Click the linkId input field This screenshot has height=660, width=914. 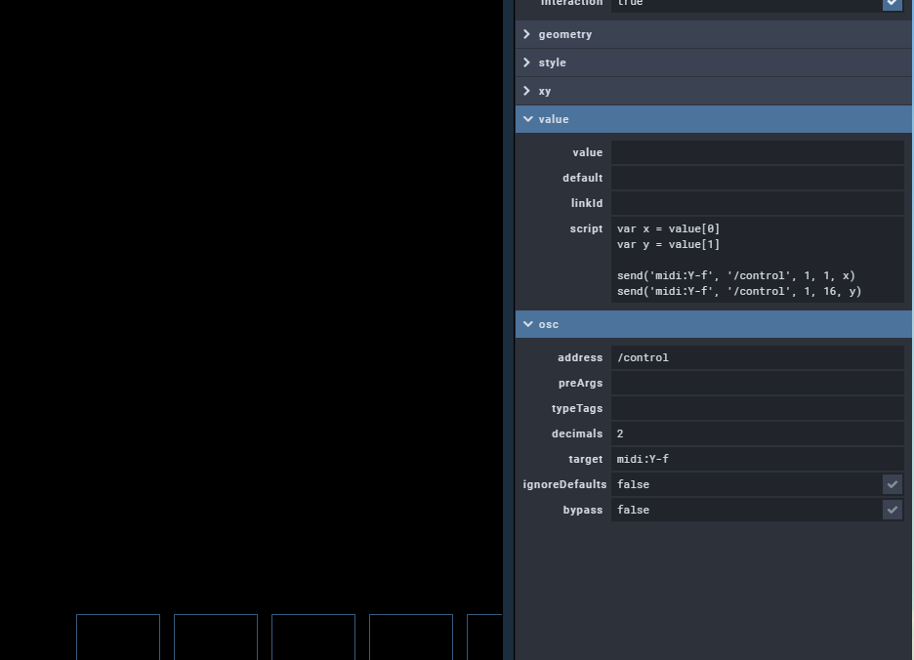tap(757, 203)
